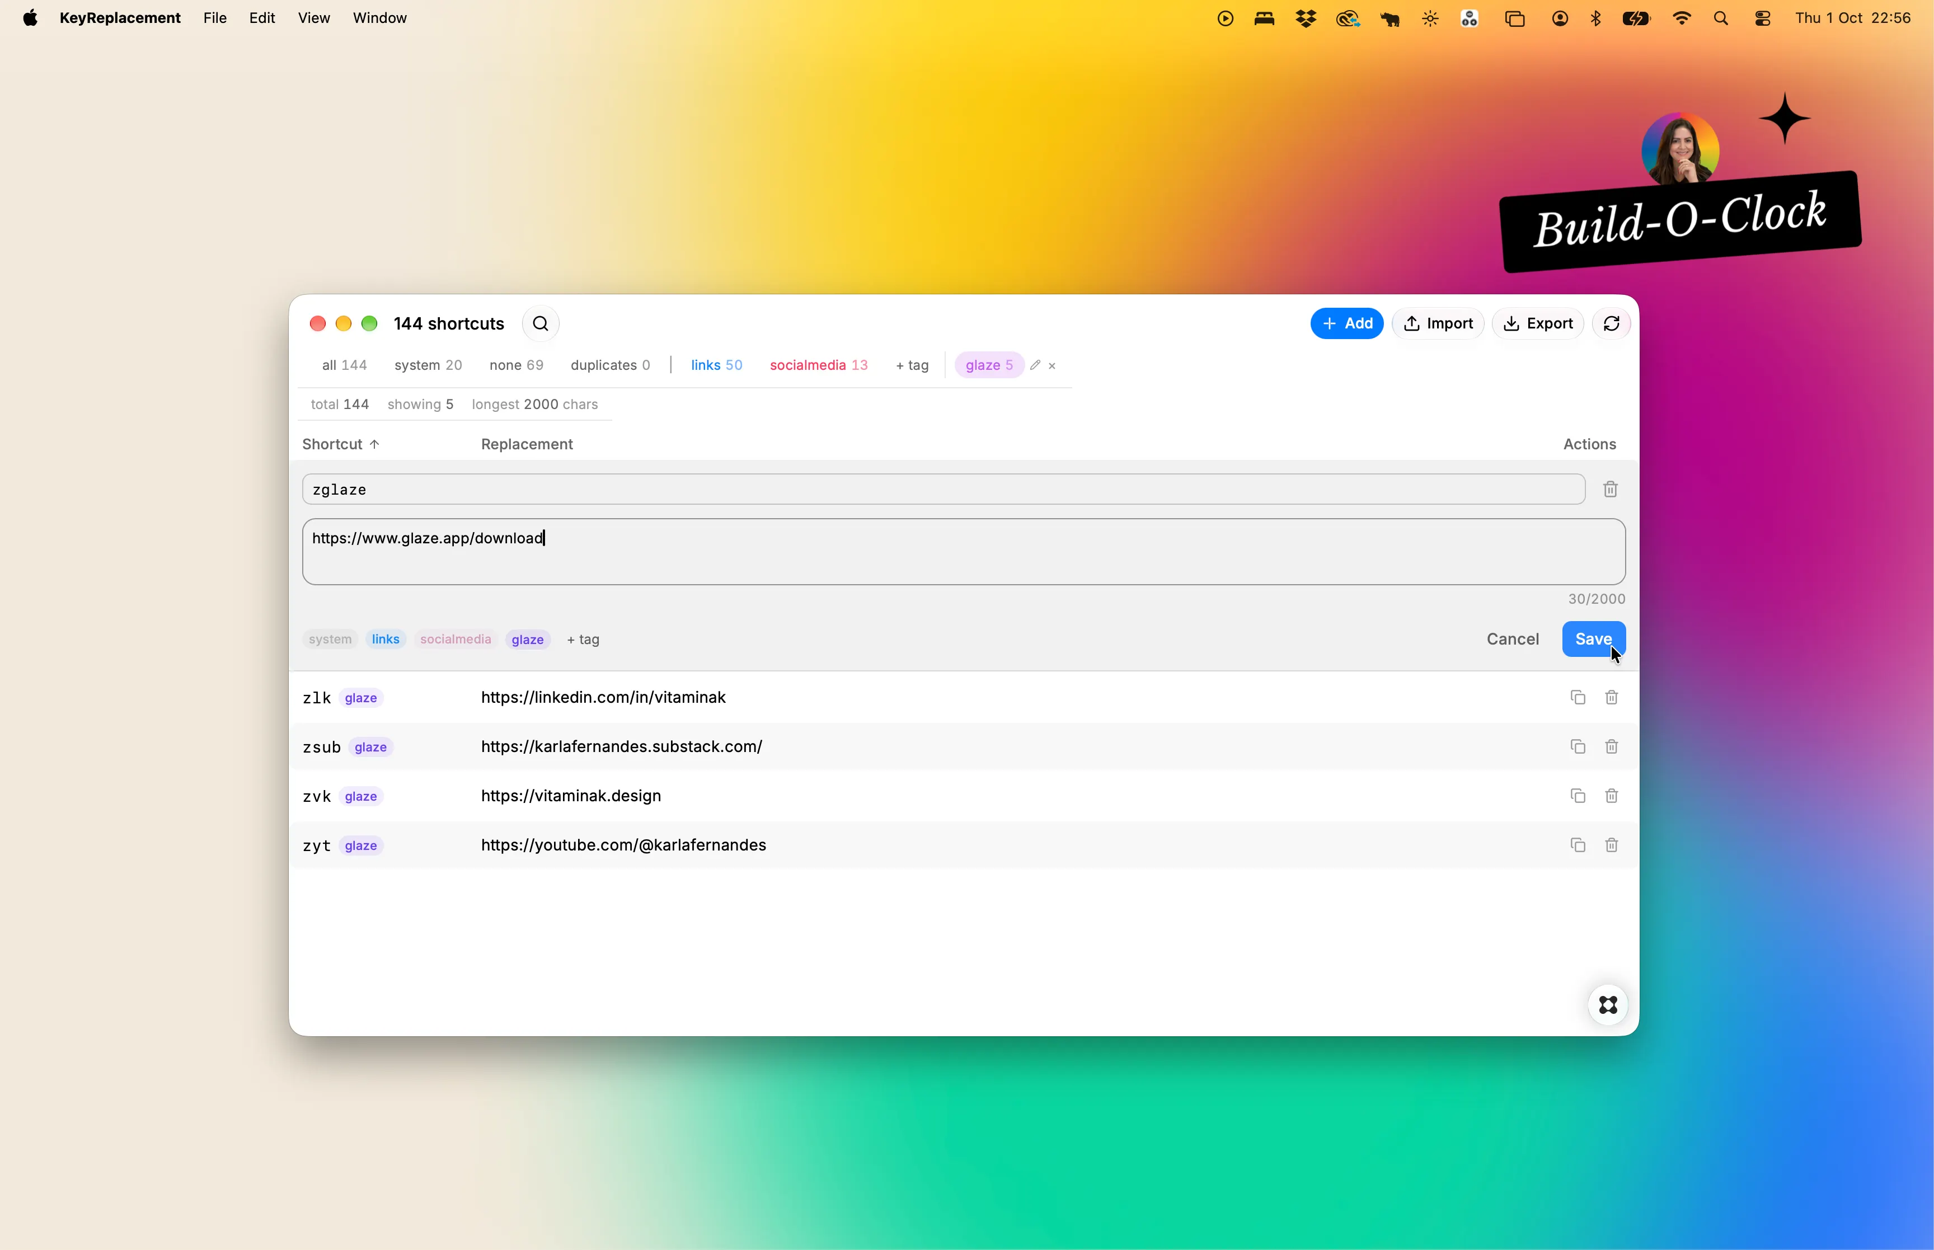Screen dimensions: 1934x1250
Task: Click the Add button
Action: tap(1346, 324)
